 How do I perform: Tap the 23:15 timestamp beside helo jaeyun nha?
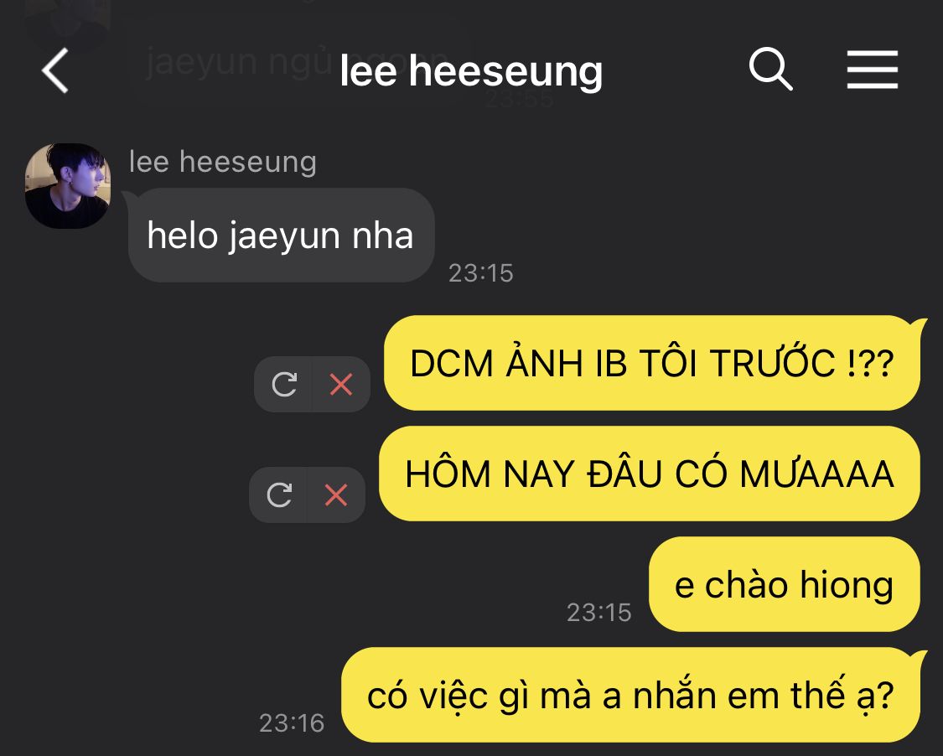[480, 273]
